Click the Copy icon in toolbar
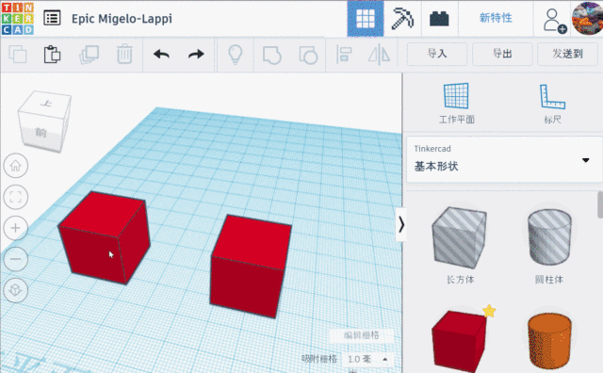The height and width of the screenshot is (373, 603). click(18, 55)
